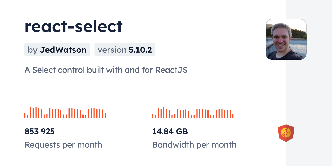Image resolution: width=332 pixels, height=166 pixels.
Task: Click last bar of bandwidth chart
Action: (x=233, y=116)
